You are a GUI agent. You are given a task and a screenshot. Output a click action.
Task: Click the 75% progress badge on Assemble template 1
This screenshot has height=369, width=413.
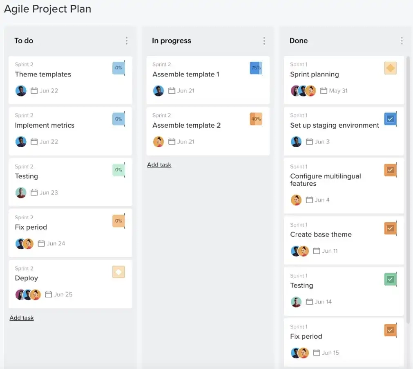[255, 68]
